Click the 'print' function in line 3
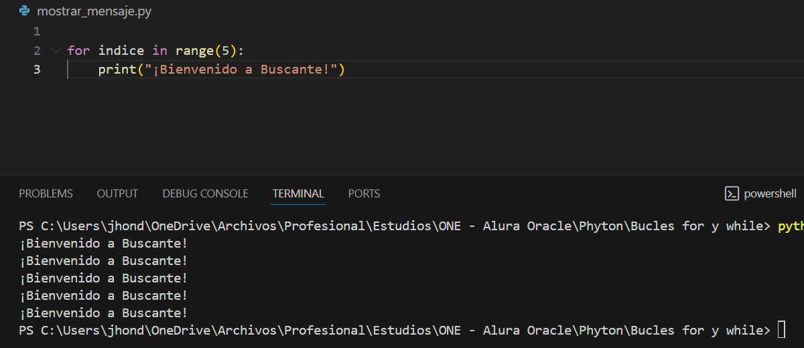Image resolution: width=804 pixels, height=348 pixels. point(117,69)
